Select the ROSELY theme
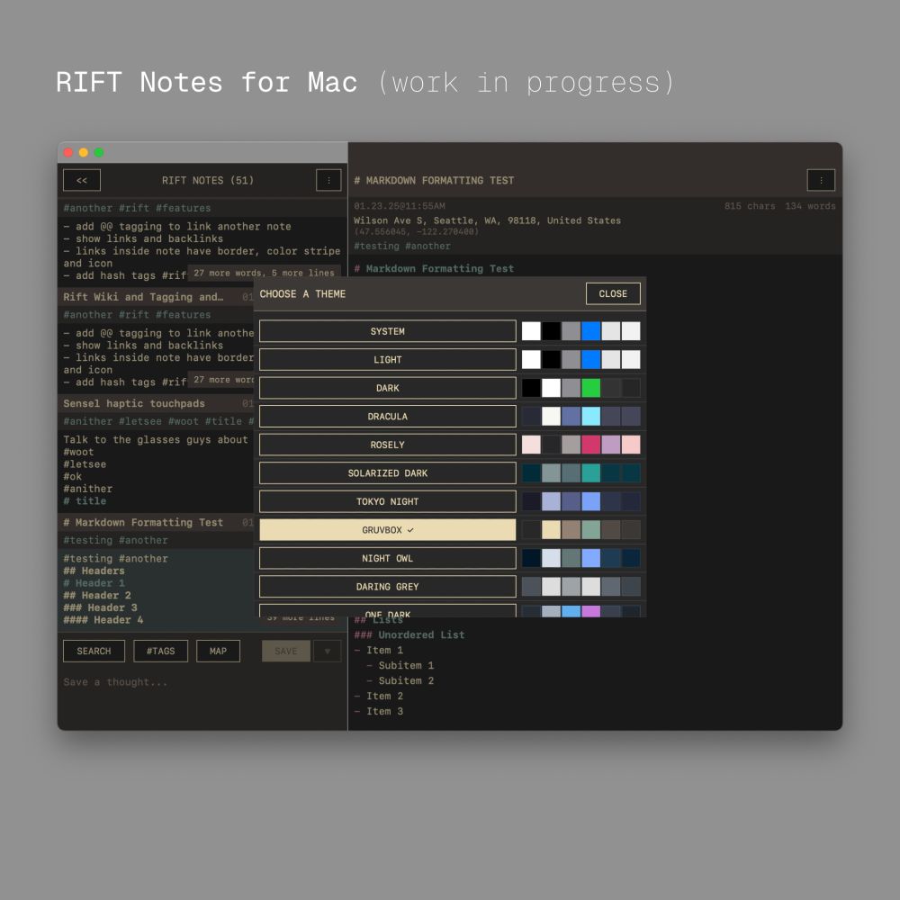The height and width of the screenshot is (900, 900). (387, 445)
